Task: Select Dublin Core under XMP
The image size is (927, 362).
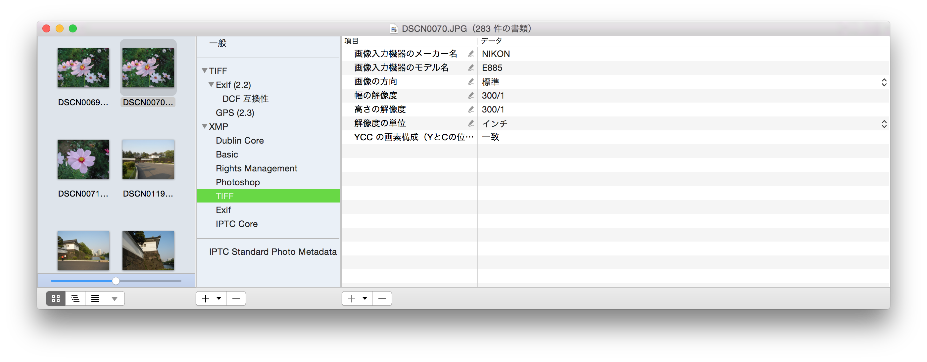Action: (x=240, y=140)
